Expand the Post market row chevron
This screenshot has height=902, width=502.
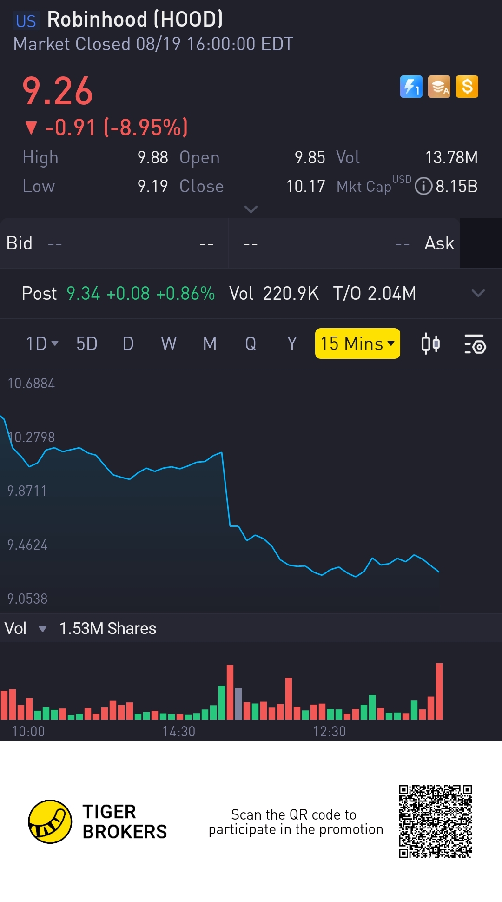pyautogui.click(x=478, y=293)
